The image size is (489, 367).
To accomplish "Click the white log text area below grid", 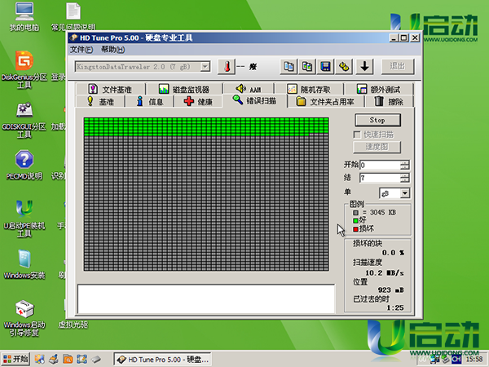I will click(206, 298).
